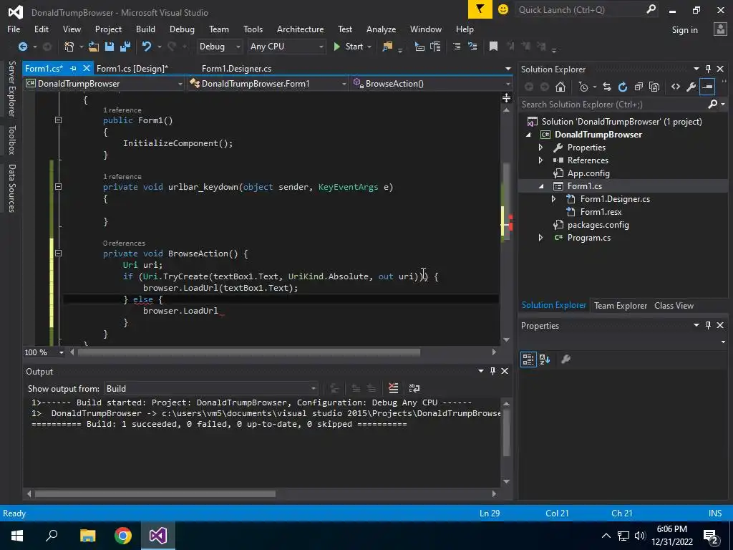Image resolution: width=733 pixels, height=550 pixels.
Task: Click the Open File folder icon
Action: pyautogui.click(x=94, y=47)
